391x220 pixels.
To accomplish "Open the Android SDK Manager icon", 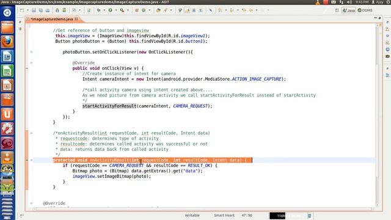I will coord(57,10).
